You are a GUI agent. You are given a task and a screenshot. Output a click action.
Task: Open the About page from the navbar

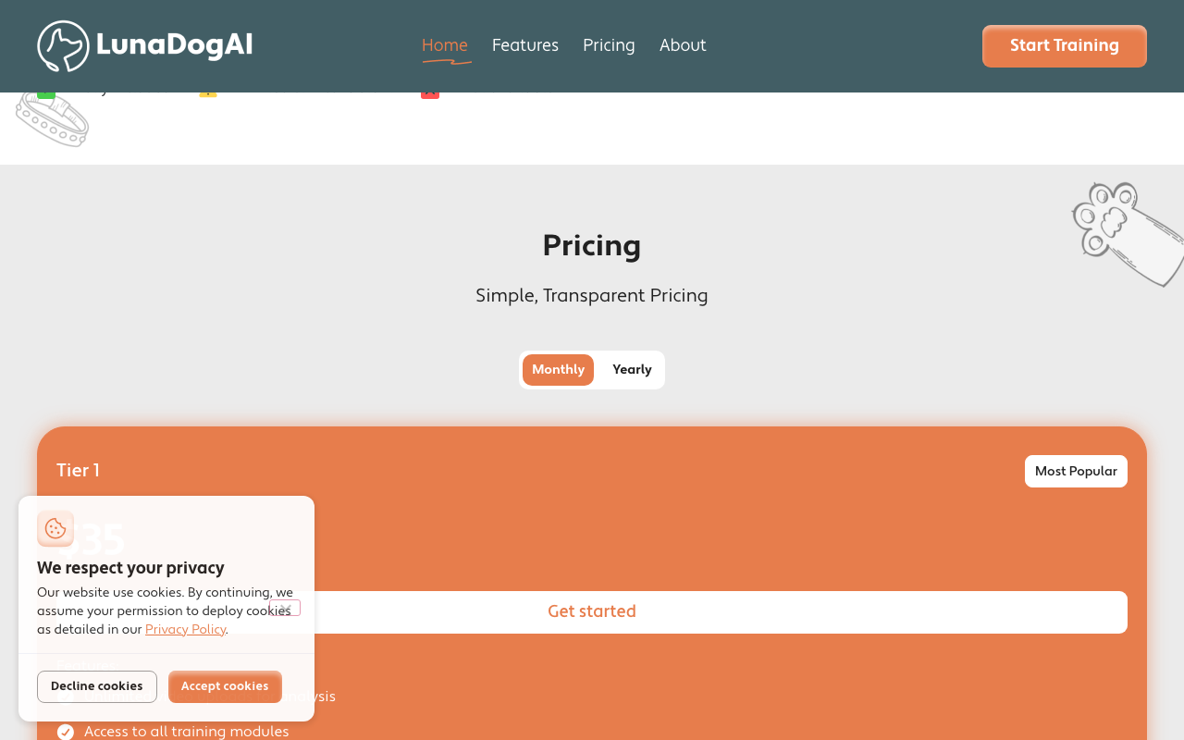coord(683,45)
